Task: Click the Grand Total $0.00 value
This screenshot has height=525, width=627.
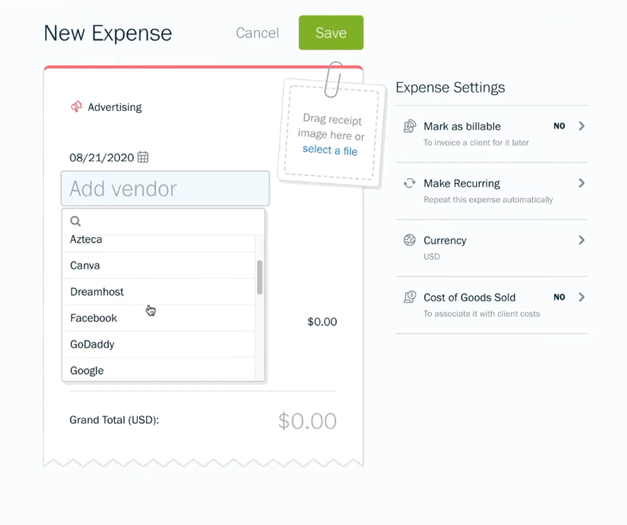Action: pyautogui.click(x=307, y=421)
